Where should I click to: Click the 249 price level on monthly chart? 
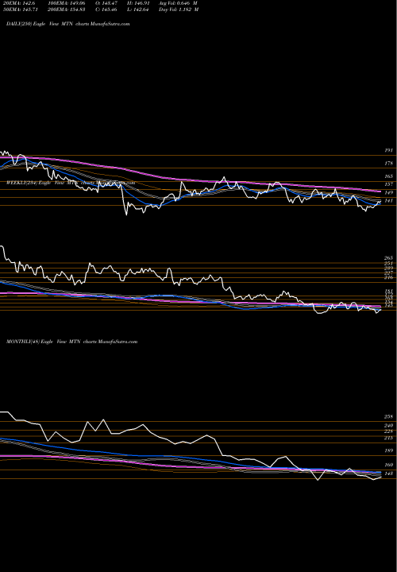click(x=388, y=426)
